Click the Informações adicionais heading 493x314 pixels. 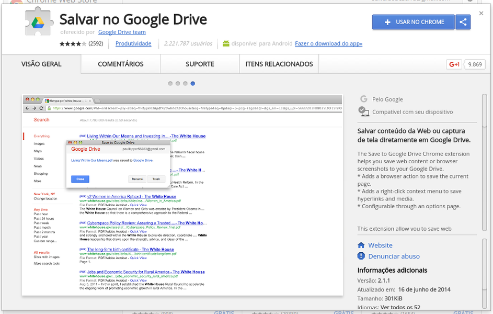tap(392, 270)
